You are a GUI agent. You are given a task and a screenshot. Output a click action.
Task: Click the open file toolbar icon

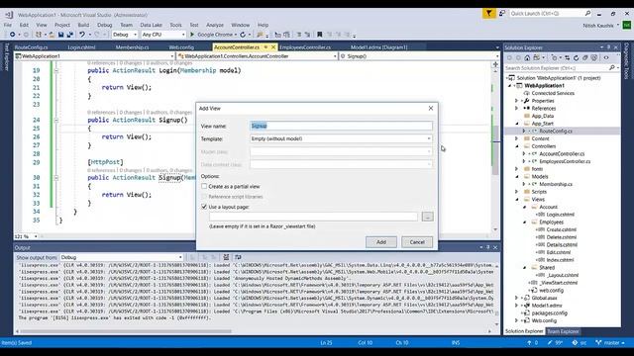click(52, 35)
